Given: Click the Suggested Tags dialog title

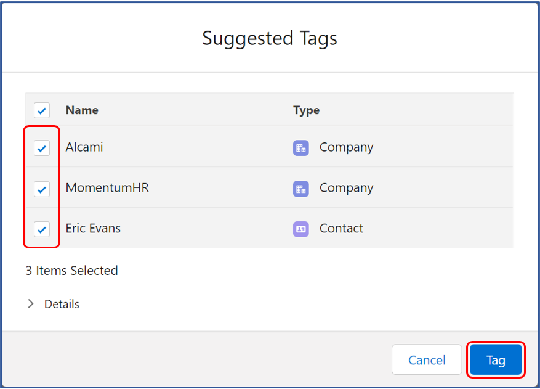Looking at the screenshot, I should point(269,38).
